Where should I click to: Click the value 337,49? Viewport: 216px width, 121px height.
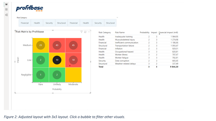(x=175, y=64)
